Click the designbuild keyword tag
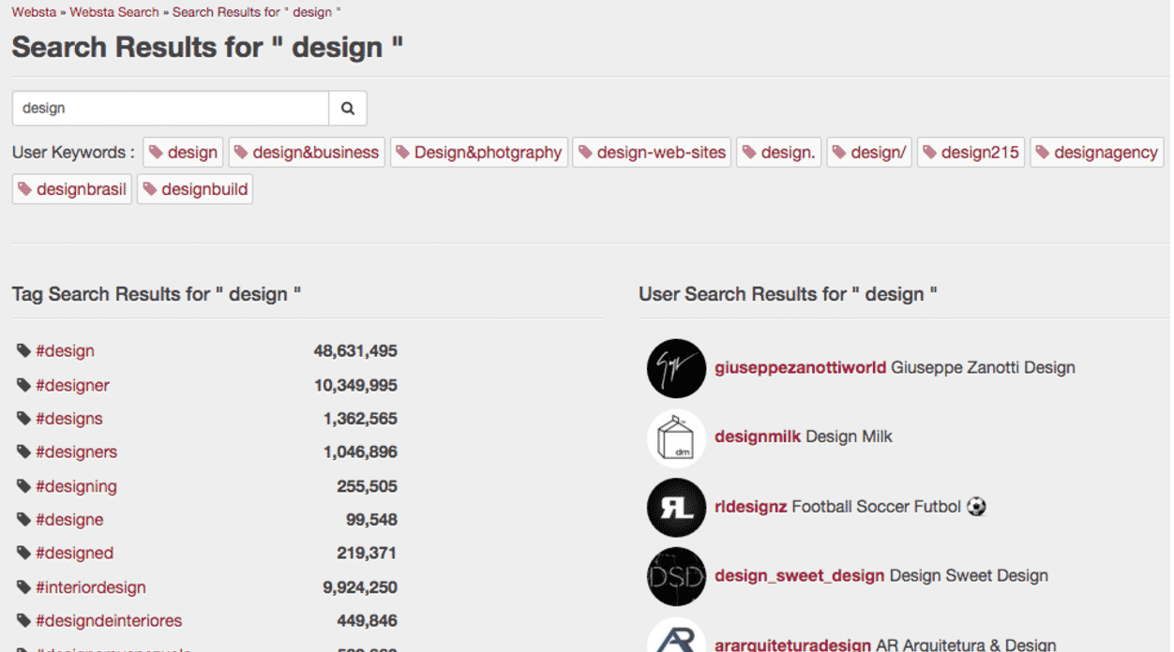This screenshot has height=652, width=1174. tap(195, 189)
